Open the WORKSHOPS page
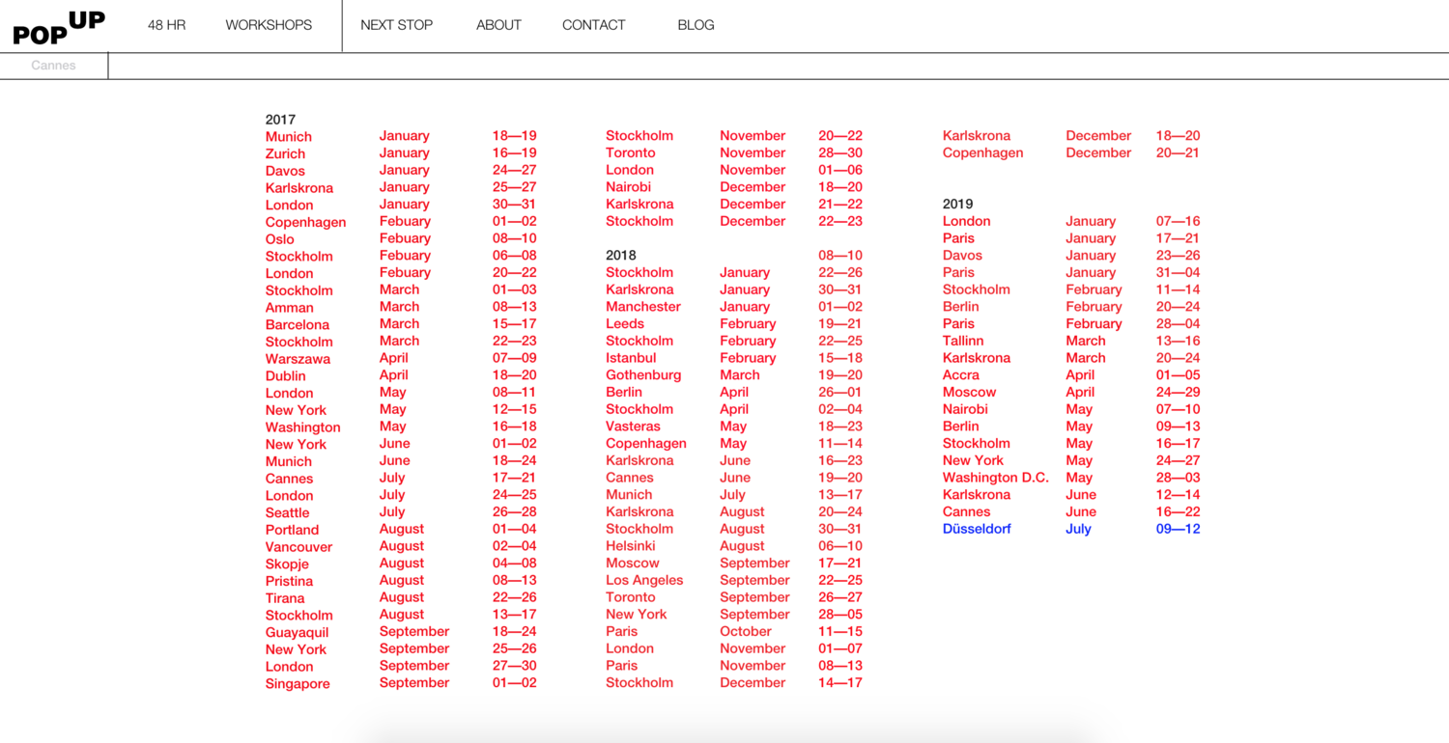 point(269,25)
